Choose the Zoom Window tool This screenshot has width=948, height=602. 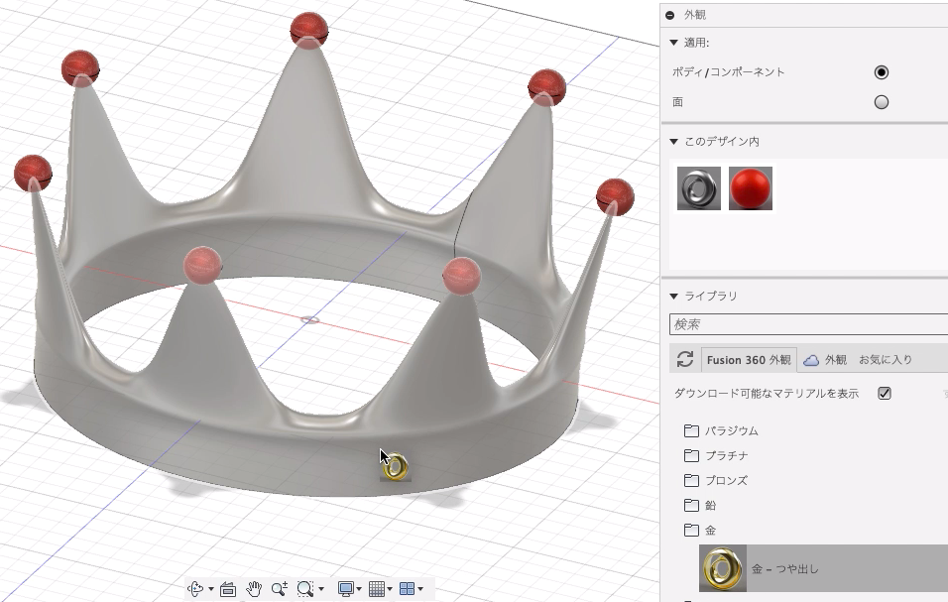tap(305, 589)
